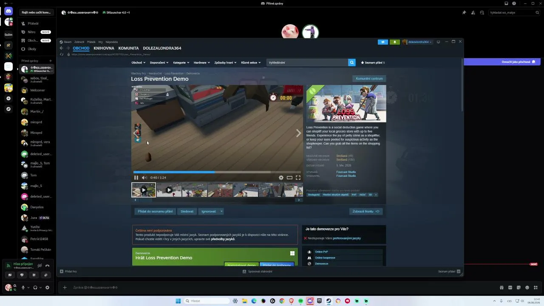Select the first trailer thumbnail
The width and height of the screenshot is (544, 306).
point(144,190)
